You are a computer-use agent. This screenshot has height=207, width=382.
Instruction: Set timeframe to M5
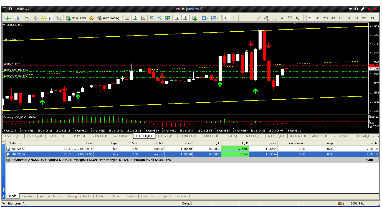point(317,18)
